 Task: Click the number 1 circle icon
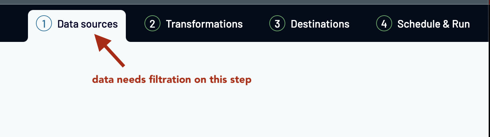tap(44, 24)
